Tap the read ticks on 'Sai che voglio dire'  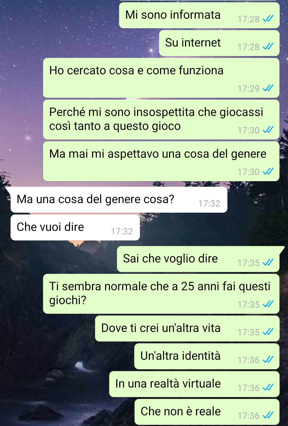pos(268,262)
